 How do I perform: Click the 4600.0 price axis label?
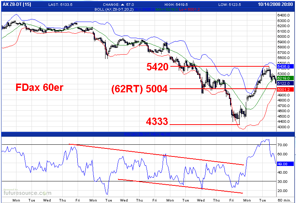pos(283,111)
